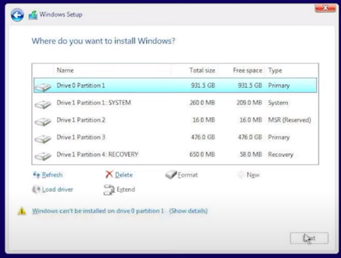Close the Windows Setup dialog
The image size is (341, 258).
(325, 8)
